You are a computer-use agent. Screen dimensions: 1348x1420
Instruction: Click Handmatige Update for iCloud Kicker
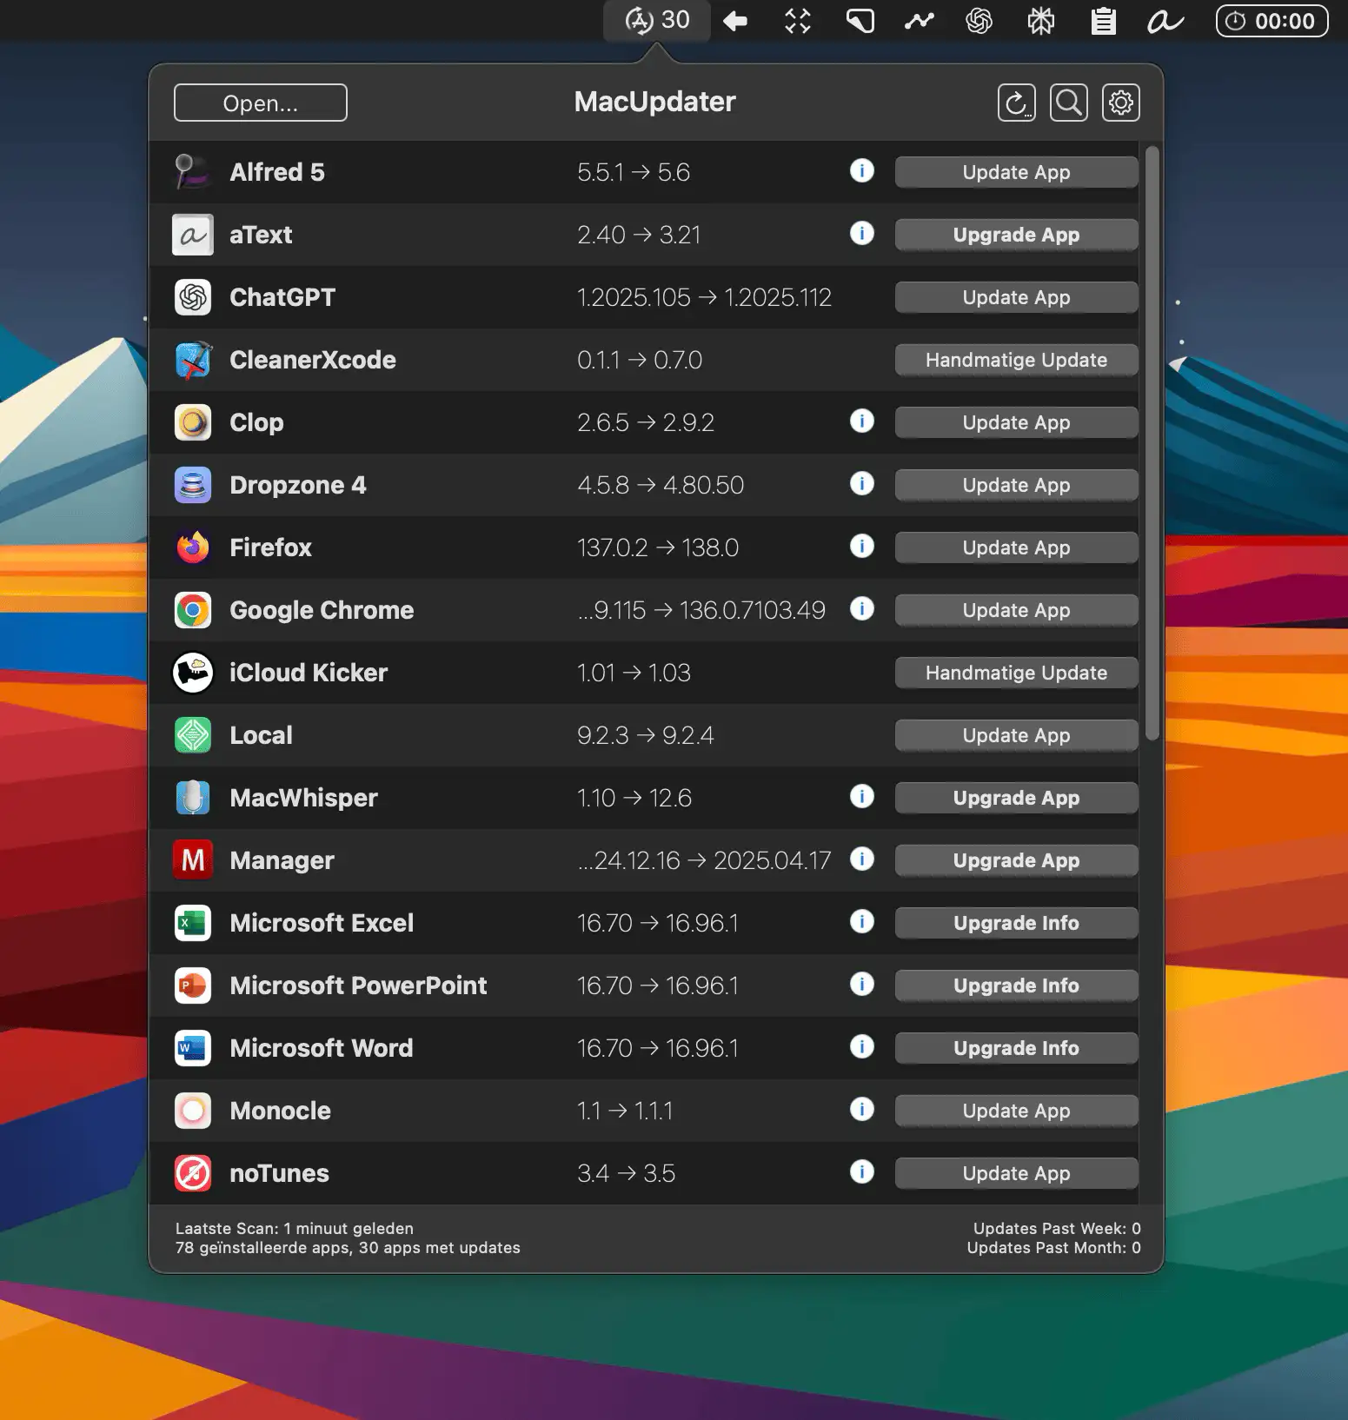point(1016,673)
